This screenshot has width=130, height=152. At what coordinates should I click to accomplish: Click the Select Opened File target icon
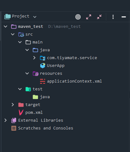coord(78,17)
